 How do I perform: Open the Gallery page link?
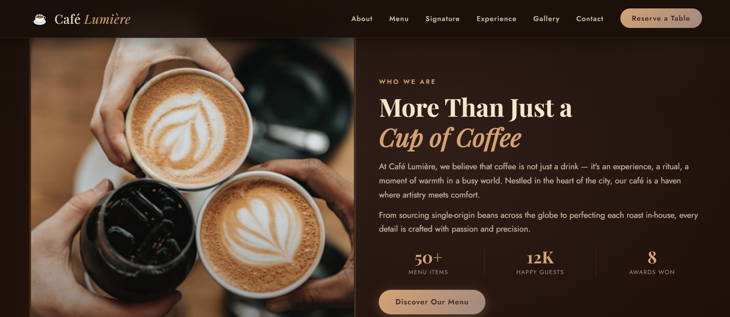pos(546,19)
